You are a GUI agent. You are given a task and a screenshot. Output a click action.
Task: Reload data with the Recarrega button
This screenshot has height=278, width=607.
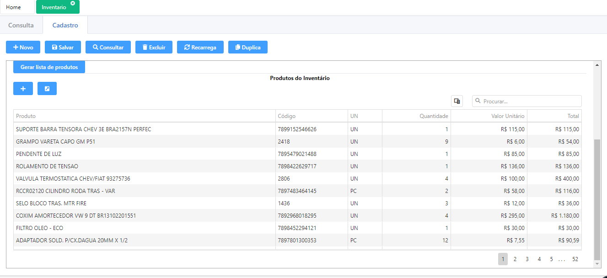[200, 47]
